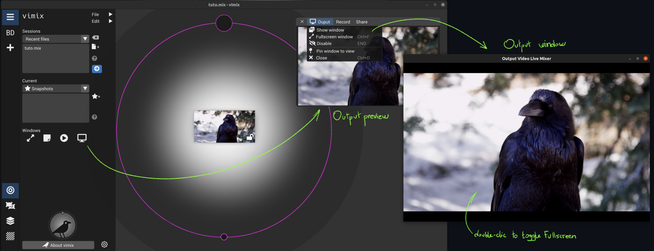Click the About vimix button
Image resolution: width=654 pixels, height=251 pixels.
pyautogui.click(x=58, y=245)
